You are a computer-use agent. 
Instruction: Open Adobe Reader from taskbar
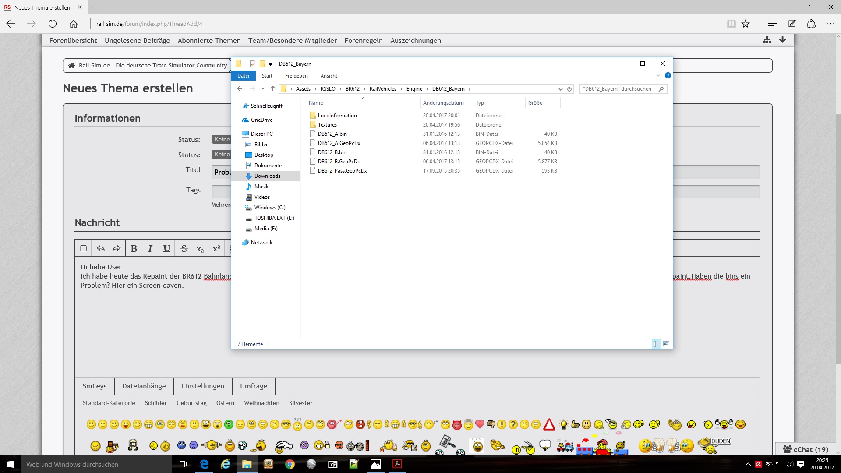(x=397, y=464)
